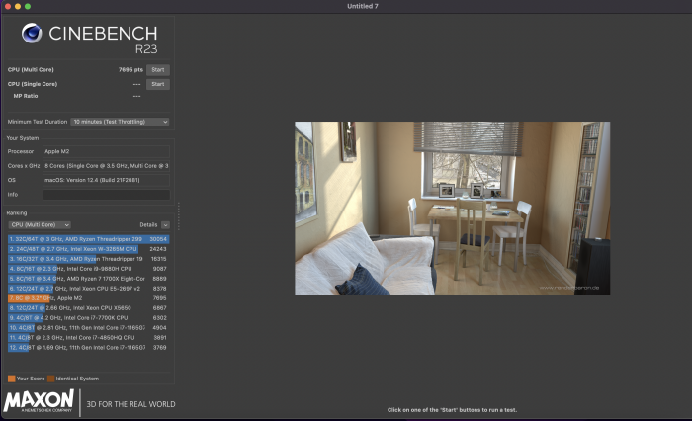Click the green full-screen window button
692x421 pixels.
(28, 6)
